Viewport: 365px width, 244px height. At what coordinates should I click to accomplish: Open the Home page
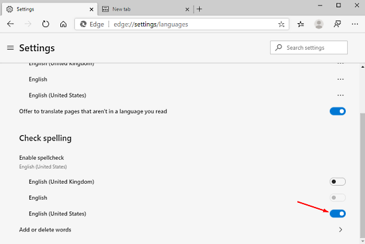point(63,24)
